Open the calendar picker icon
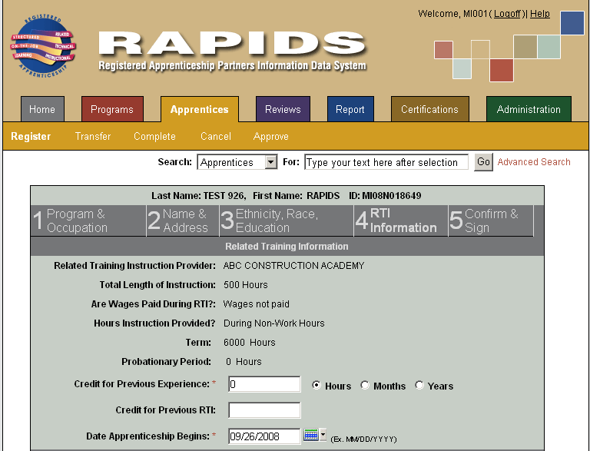This screenshot has width=590, height=451. (x=311, y=435)
